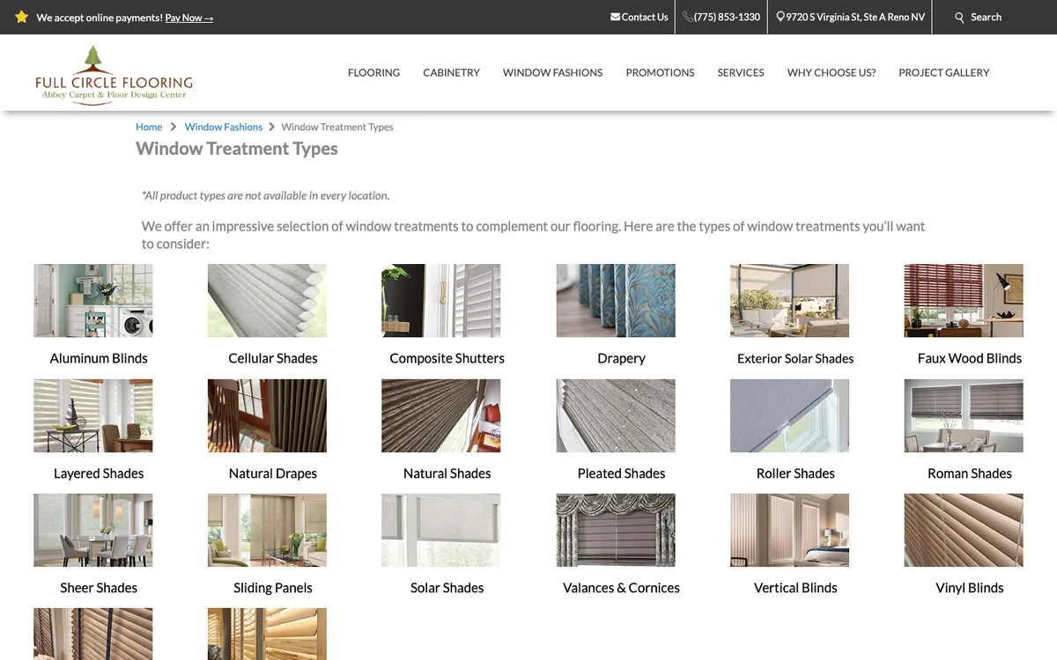Open the Sliding Panels thumbnail image
Screen dimensions: 1057x660
(267, 530)
